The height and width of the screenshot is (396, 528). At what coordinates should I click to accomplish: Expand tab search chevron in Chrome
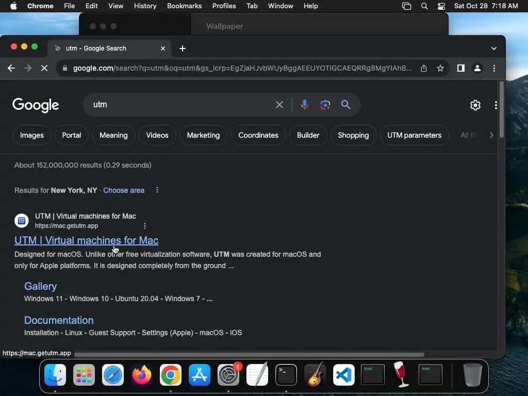pyautogui.click(x=493, y=48)
